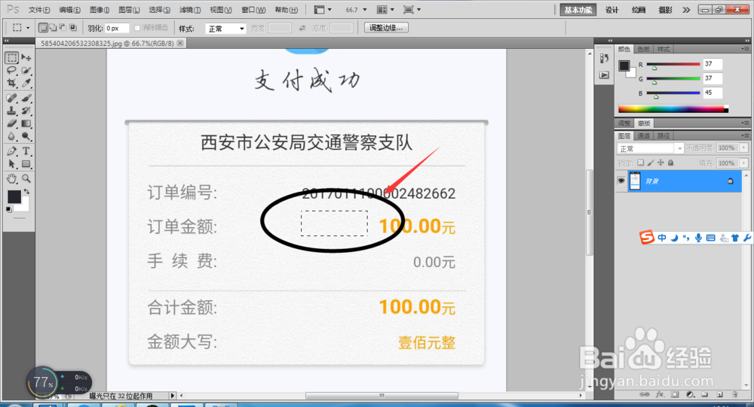Select the Move tool
The image size is (754, 407).
[26, 58]
